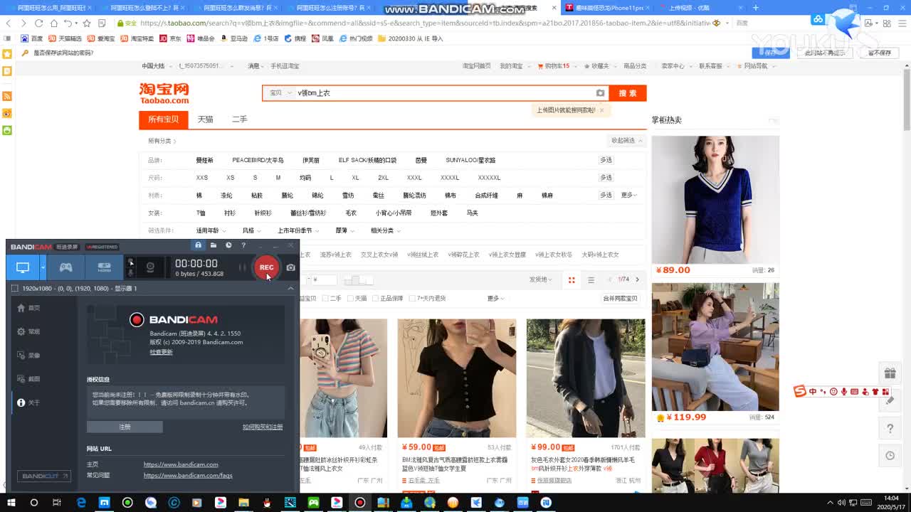Click the Taobao image search camera icon

[600, 92]
